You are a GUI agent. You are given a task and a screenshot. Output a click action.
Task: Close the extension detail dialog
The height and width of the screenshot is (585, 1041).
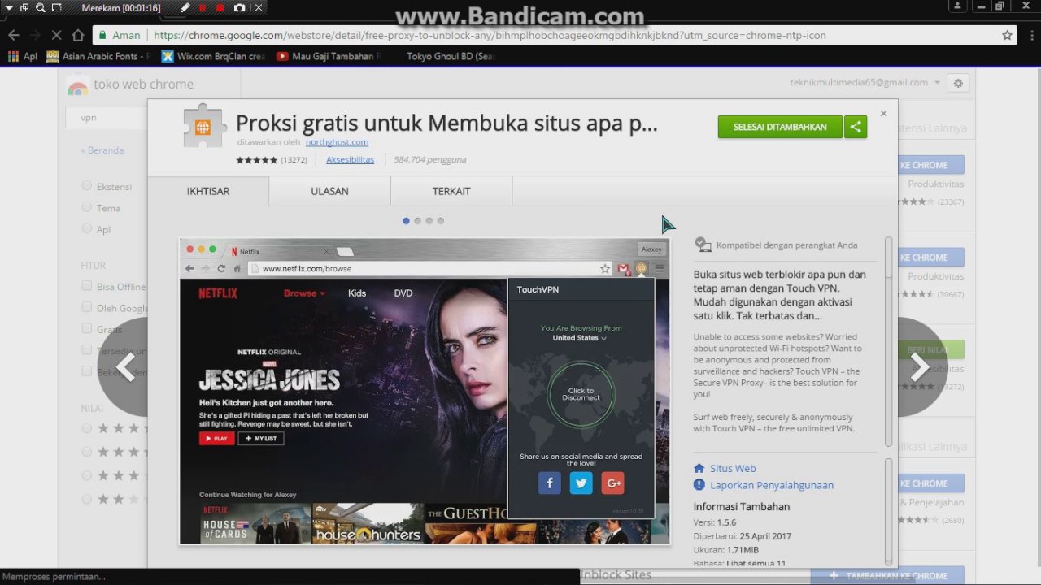click(x=883, y=114)
